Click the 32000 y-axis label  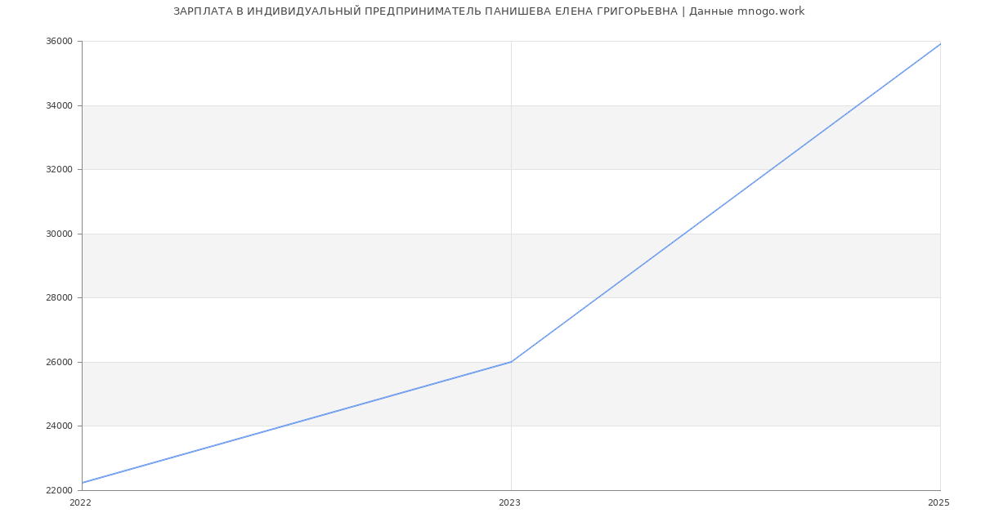pyautogui.click(x=58, y=170)
